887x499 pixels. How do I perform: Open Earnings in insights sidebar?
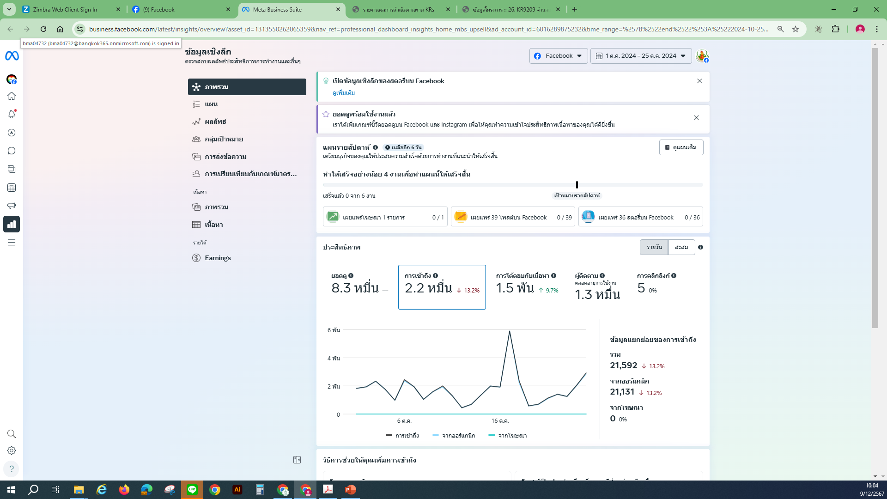[247, 258]
